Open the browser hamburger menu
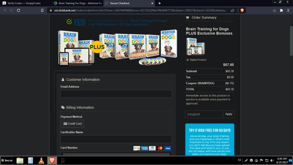293x165 pixels. [288, 11]
